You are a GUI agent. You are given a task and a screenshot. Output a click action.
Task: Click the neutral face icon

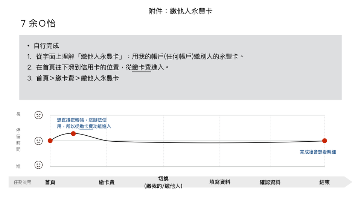point(38,141)
